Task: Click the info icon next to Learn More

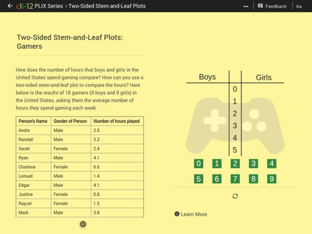Action: click(x=177, y=214)
